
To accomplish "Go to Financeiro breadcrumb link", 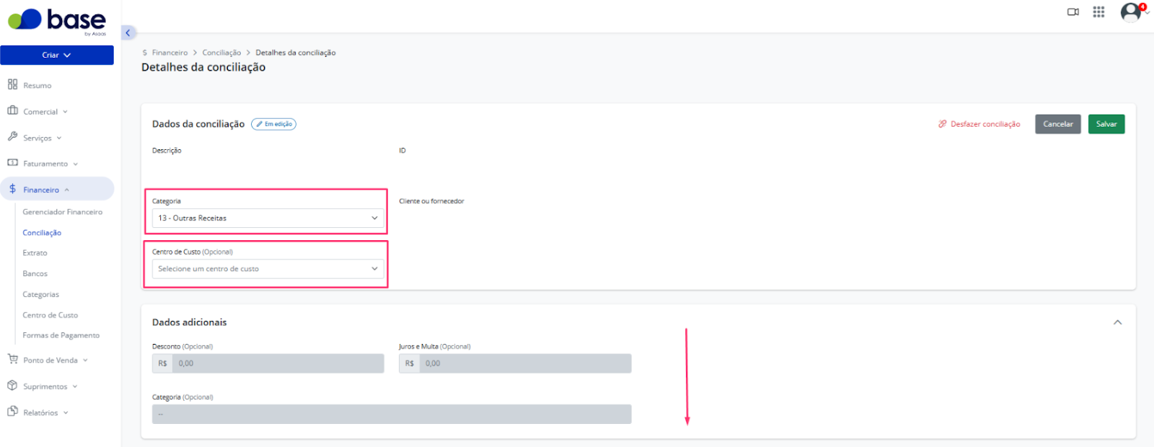I will click(169, 53).
